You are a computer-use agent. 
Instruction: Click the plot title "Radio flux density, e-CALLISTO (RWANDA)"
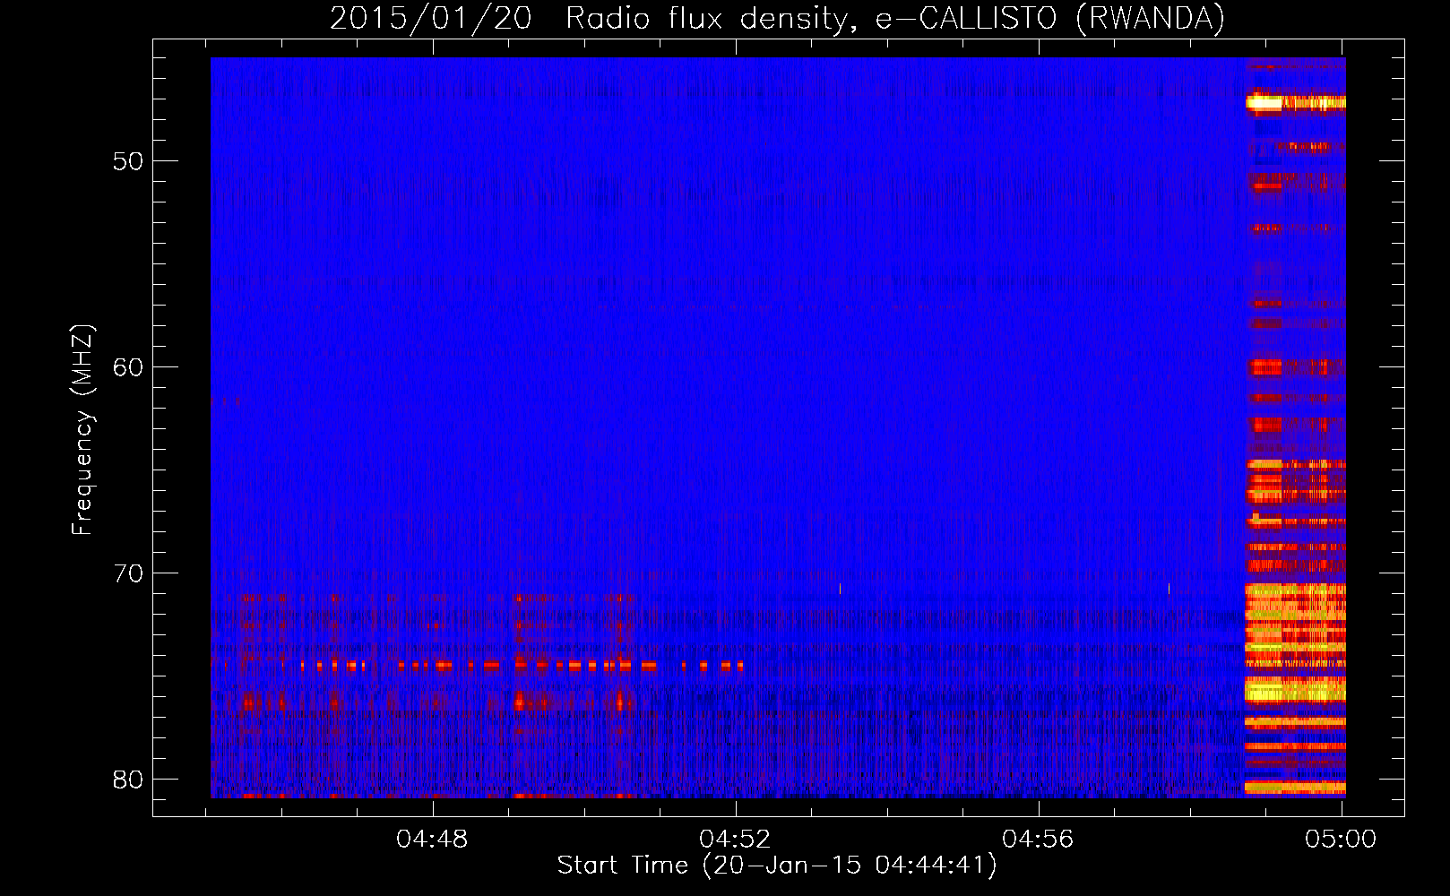[895, 18]
